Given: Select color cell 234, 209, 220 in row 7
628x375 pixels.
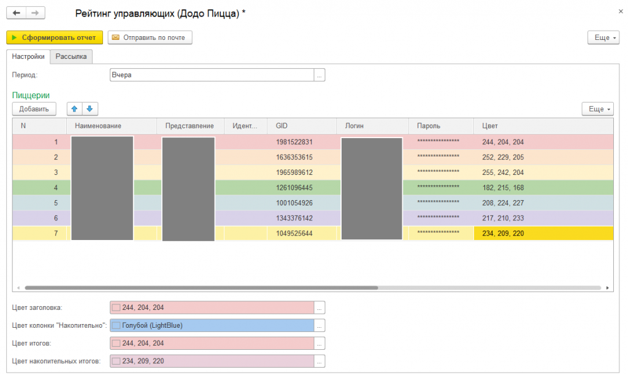Looking at the screenshot, I should click(543, 233).
